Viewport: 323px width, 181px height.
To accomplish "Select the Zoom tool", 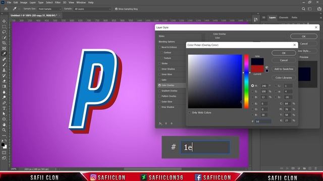I will pyautogui.click(x=4, y=130).
